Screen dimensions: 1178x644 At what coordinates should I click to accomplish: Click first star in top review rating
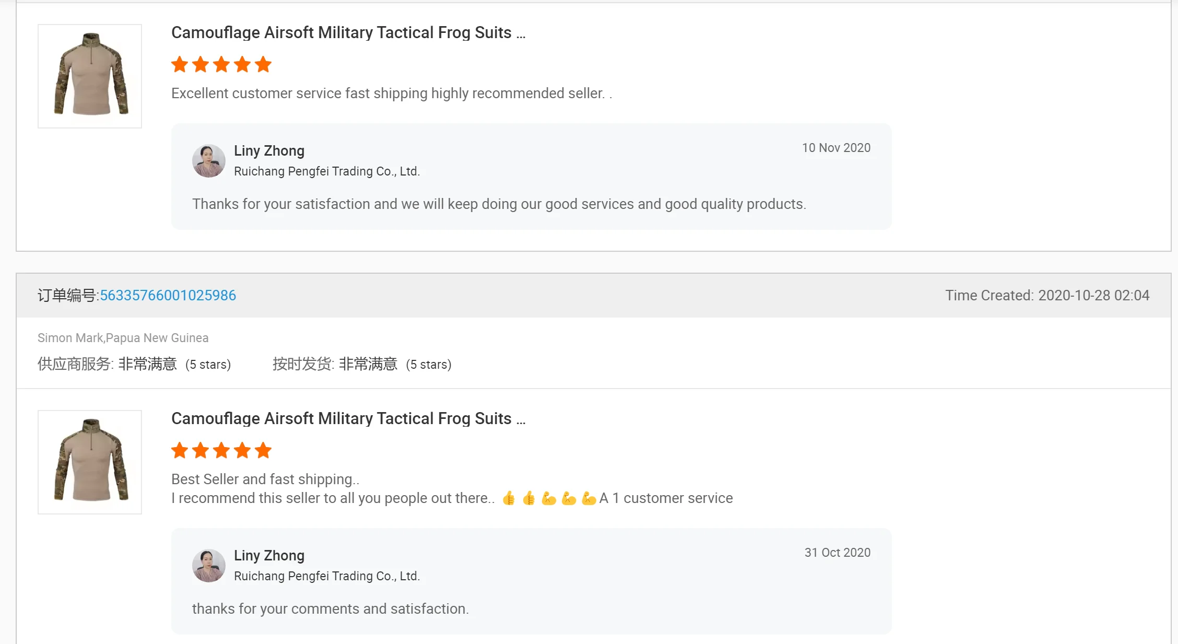coord(180,65)
